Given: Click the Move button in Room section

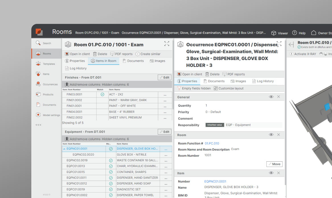Looking at the screenshot, I should 274,164.
